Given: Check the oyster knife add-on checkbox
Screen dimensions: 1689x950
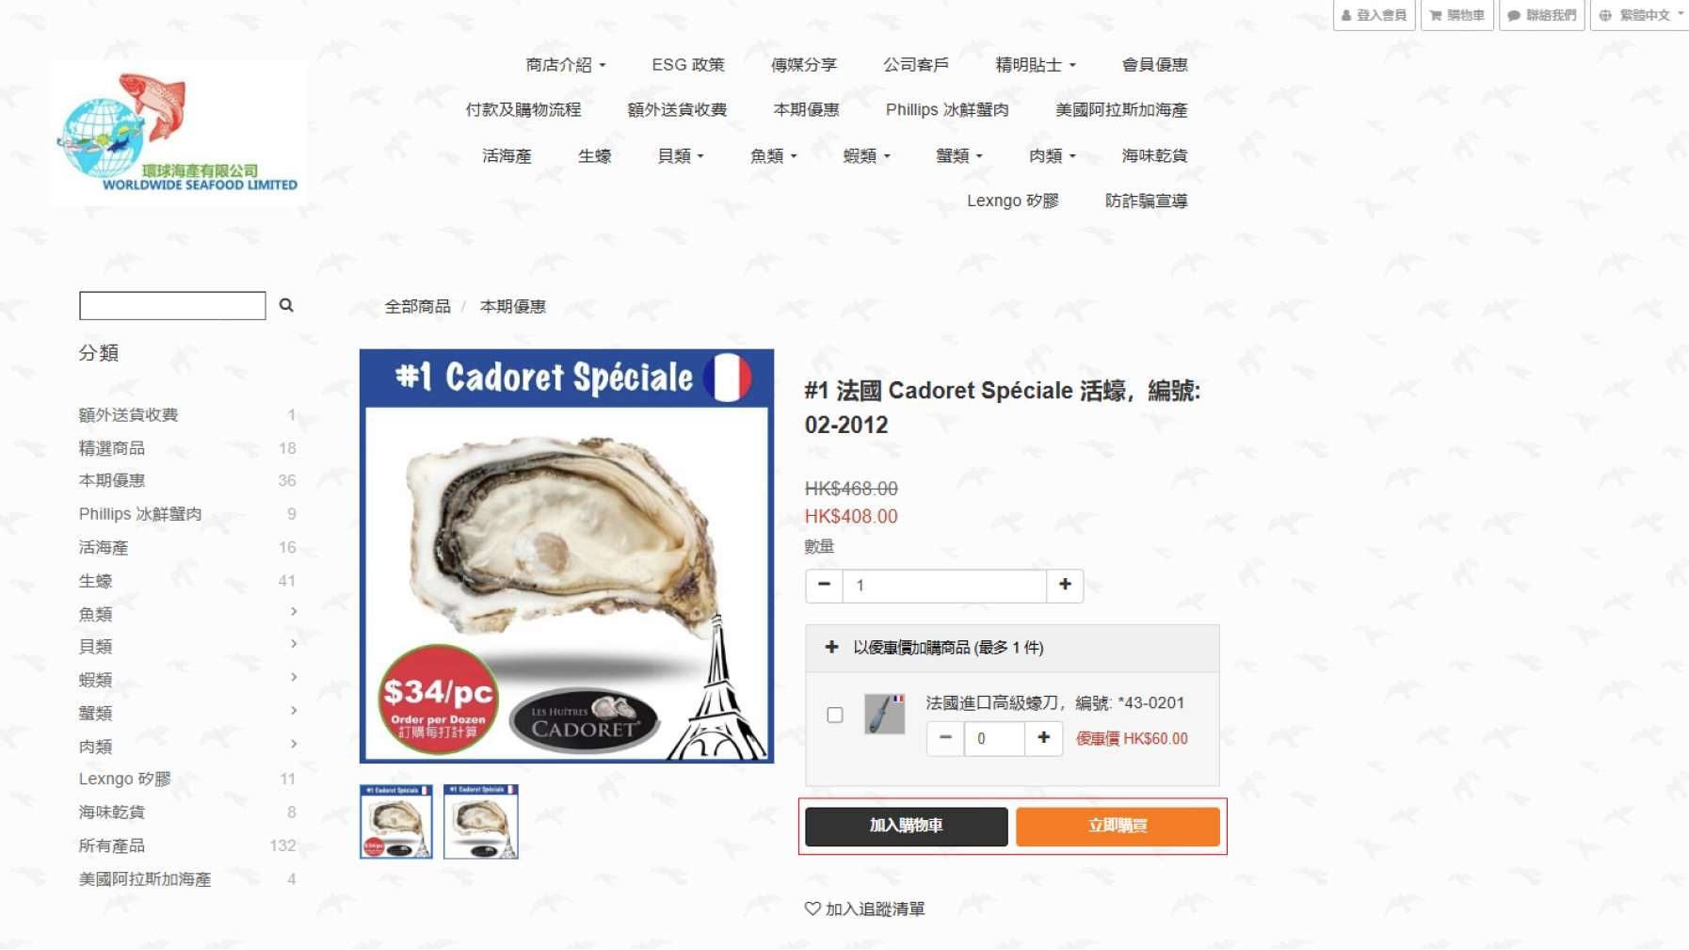Looking at the screenshot, I should point(835,715).
